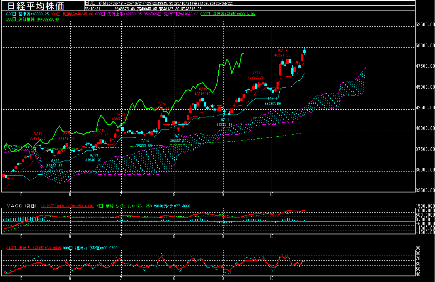Click the 7/14 low price annotation
Screen dimensions: 435x282
pyautogui.click(x=144, y=143)
